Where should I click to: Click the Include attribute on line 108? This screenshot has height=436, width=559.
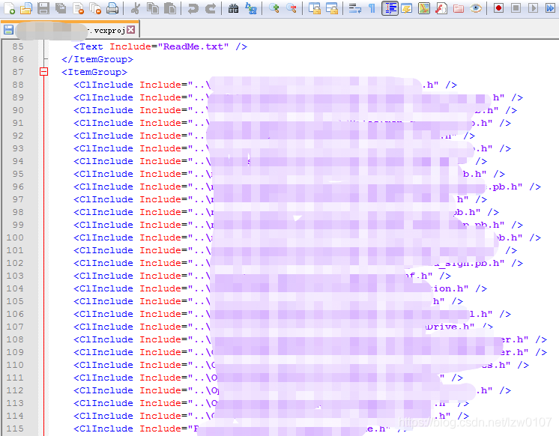point(160,339)
